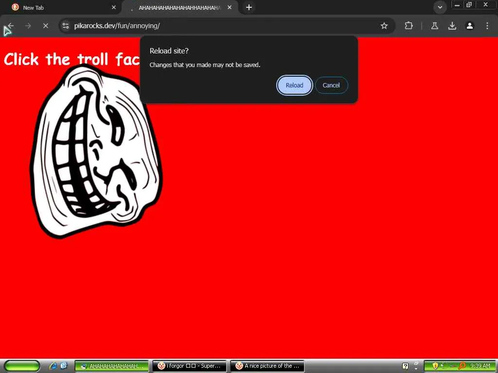Image resolution: width=498 pixels, height=373 pixels.
Task: Launch Internet Explorer from the quick launch
Action: (x=53, y=366)
